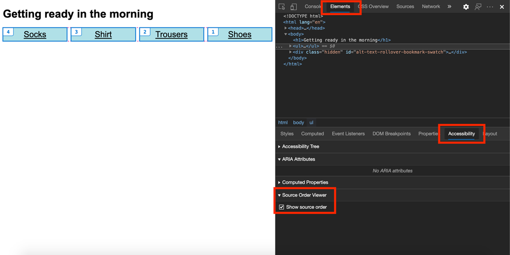Click the body breadcrumb

(x=298, y=123)
